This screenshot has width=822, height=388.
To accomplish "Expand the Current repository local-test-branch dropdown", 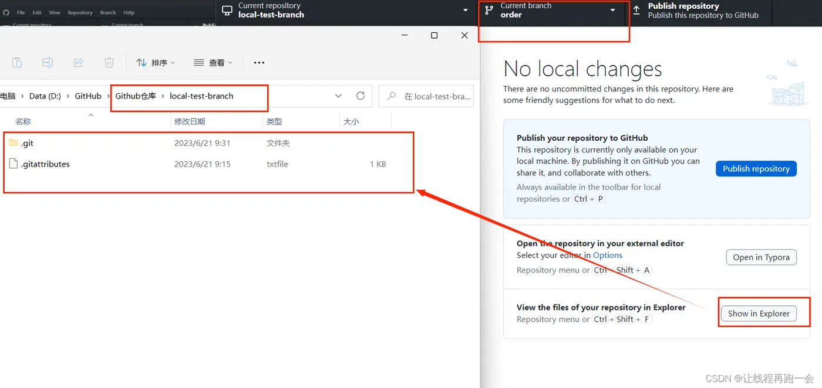I will pyautogui.click(x=347, y=11).
